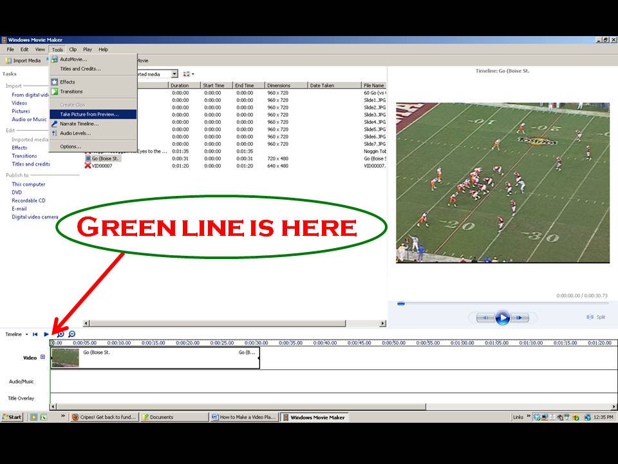Play the preview monitor video
618x464 pixels.
click(x=502, y=318)
